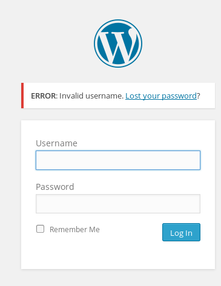
Task: Tick the box beside Remember Me
Action: (40, 229)
